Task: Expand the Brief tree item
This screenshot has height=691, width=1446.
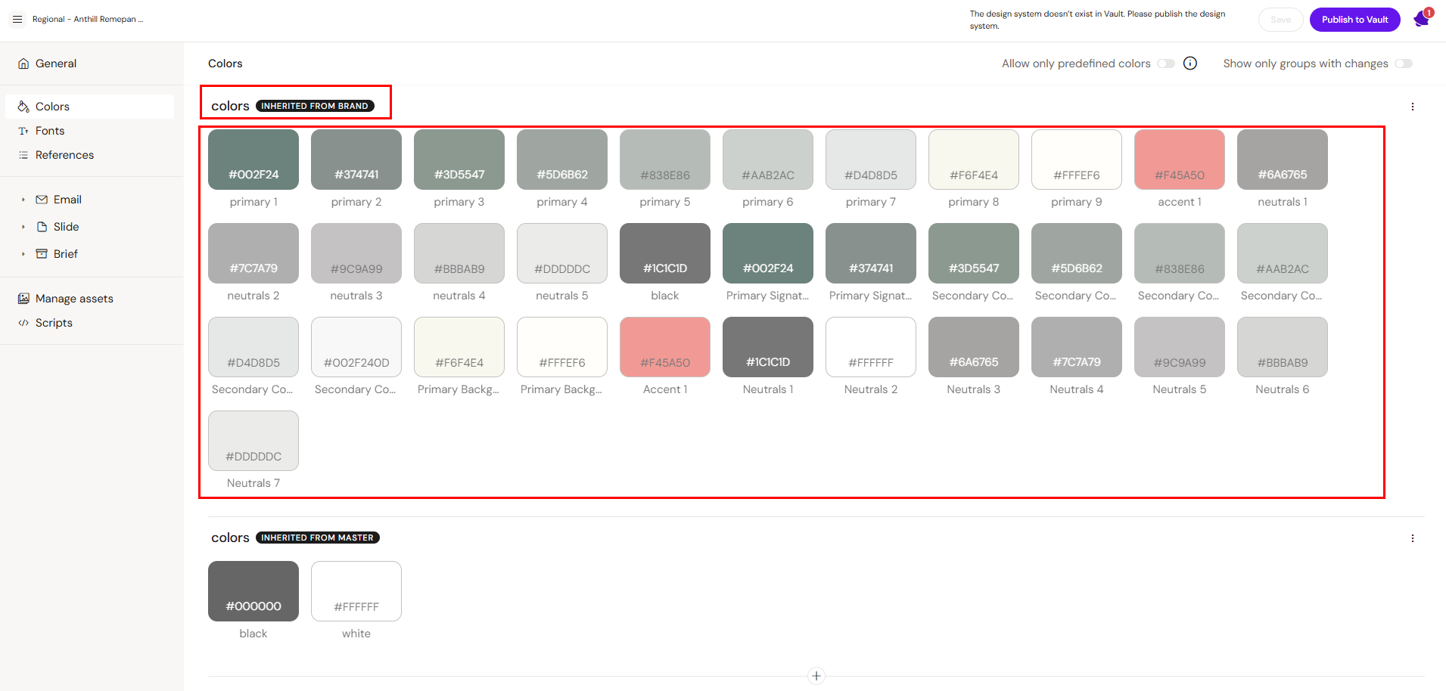Action: click(23, 254)
